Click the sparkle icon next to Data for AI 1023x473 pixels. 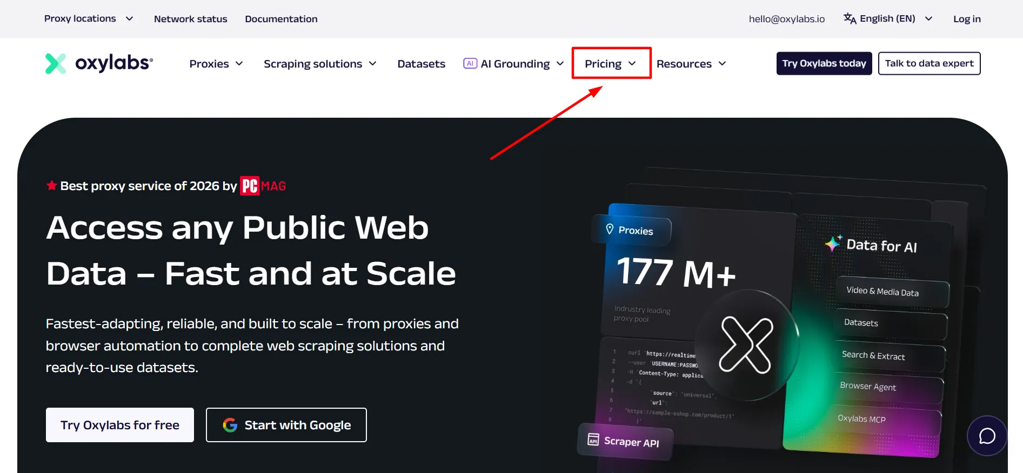point(833,244)
